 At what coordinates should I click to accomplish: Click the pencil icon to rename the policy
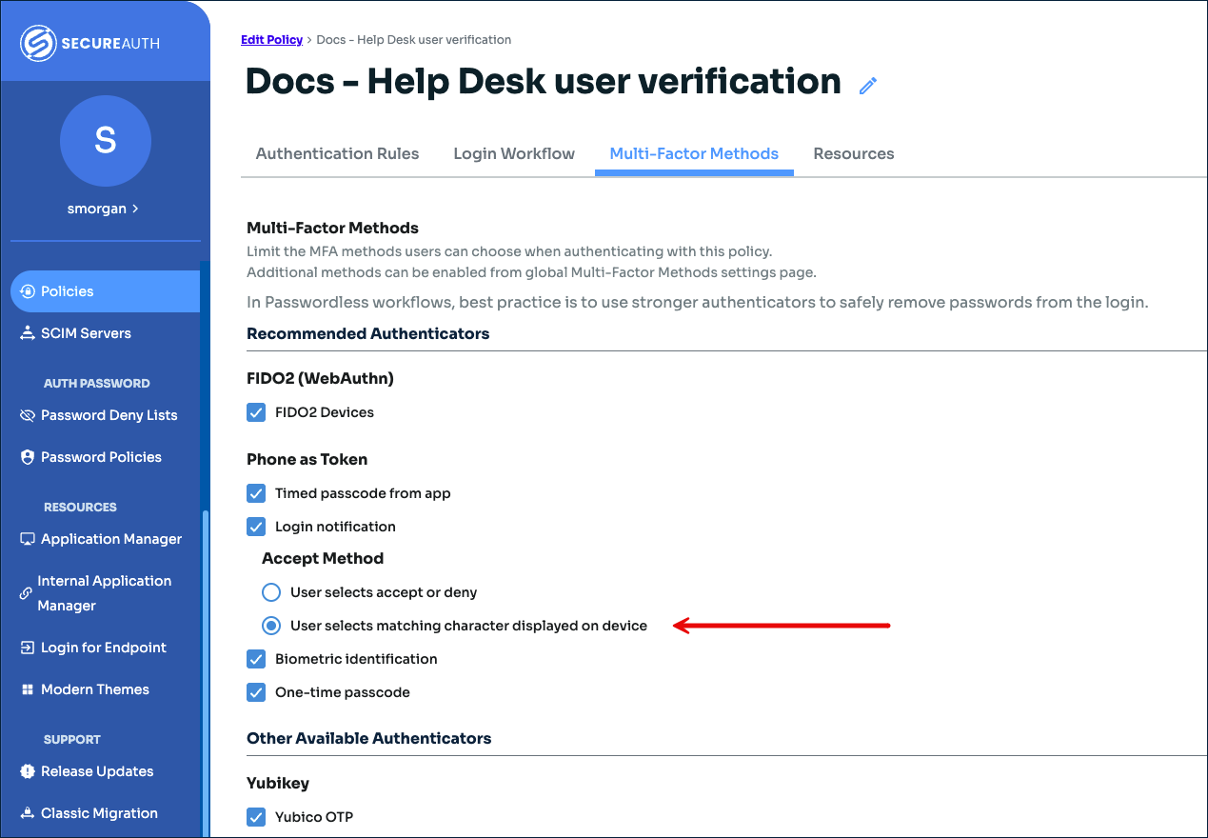tap(867, 86)
